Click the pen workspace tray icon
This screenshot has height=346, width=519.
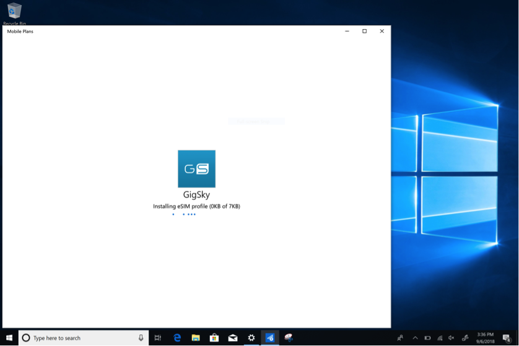point(465,338)
